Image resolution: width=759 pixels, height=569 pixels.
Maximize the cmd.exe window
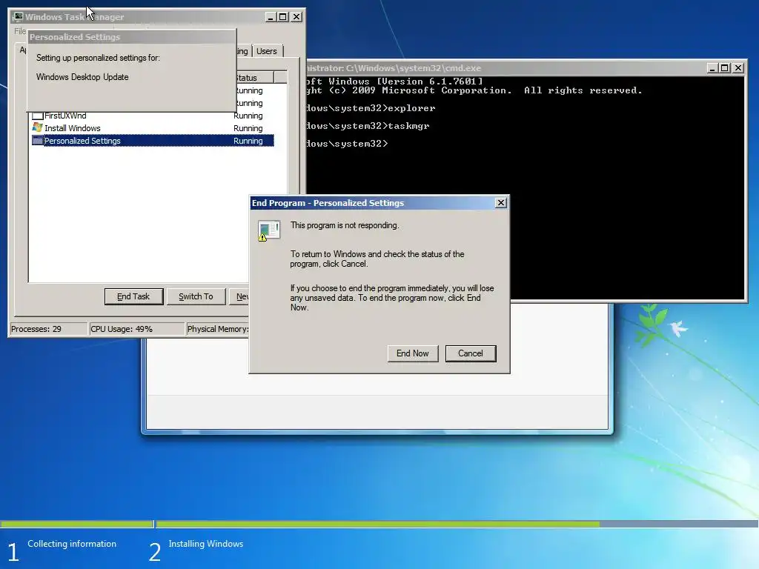coord(725,68)
